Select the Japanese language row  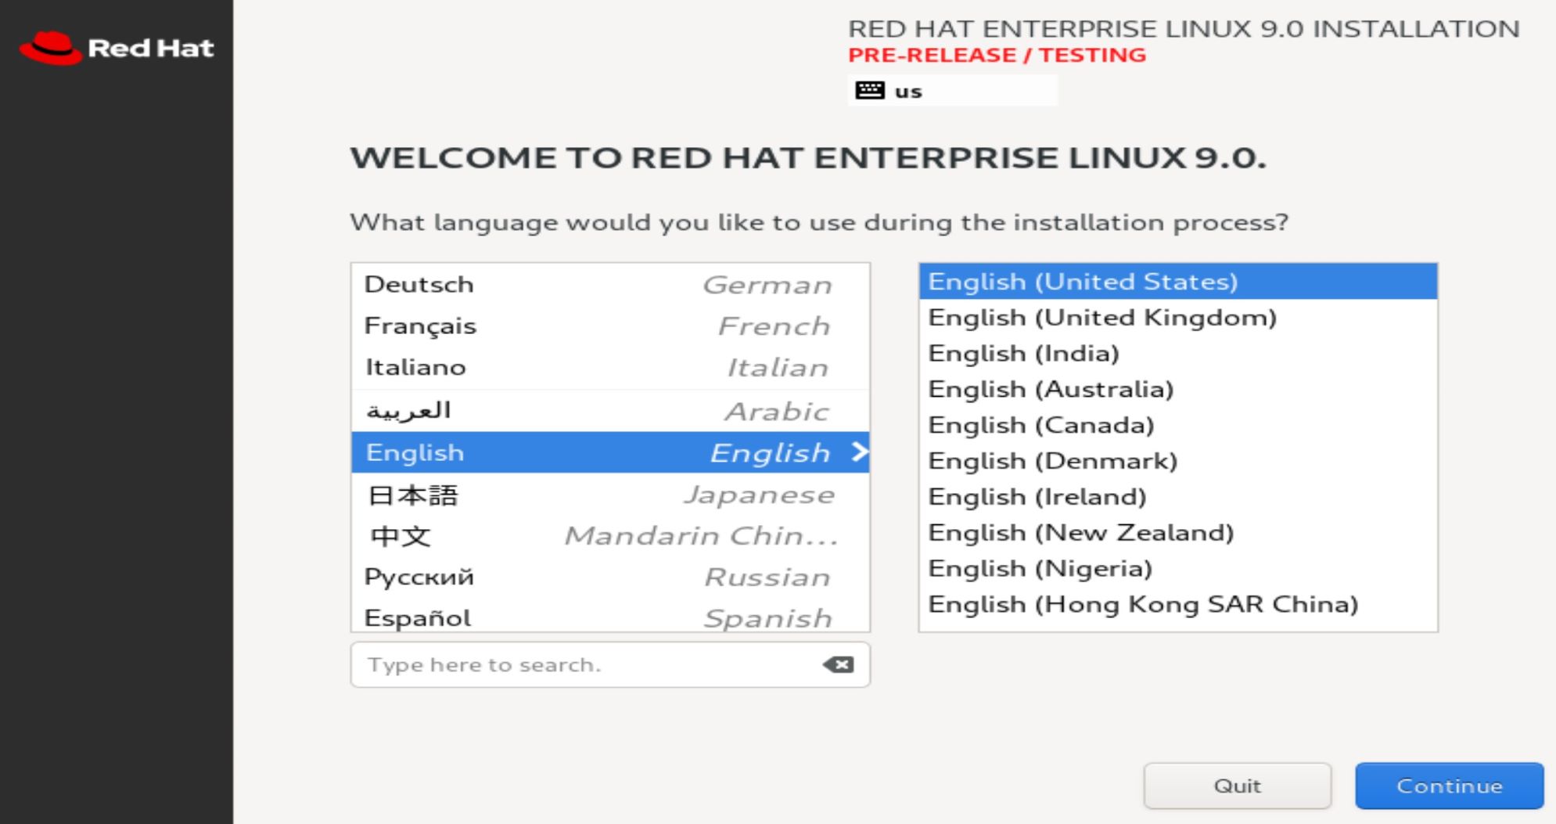(610, 495)
